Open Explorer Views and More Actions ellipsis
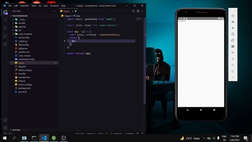 click(x=54, y=11)
